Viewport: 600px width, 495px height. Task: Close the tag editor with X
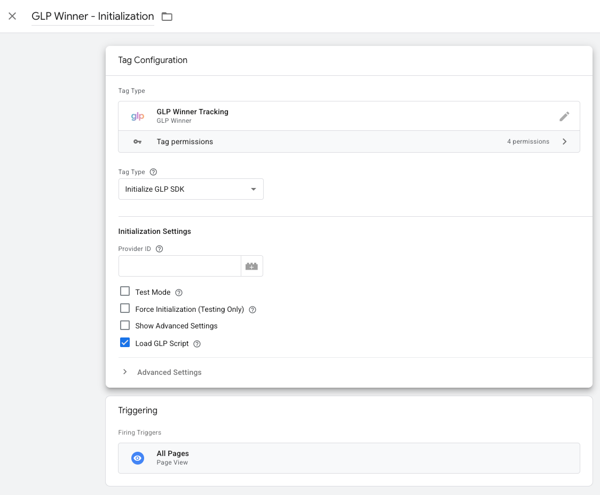click(12, 16)
